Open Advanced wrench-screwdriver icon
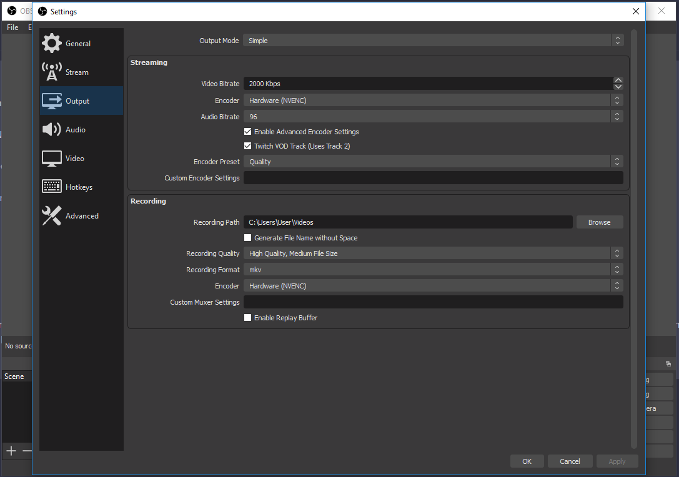The width and height of the screenshot is (679, 477). click(x=51, y=215)
